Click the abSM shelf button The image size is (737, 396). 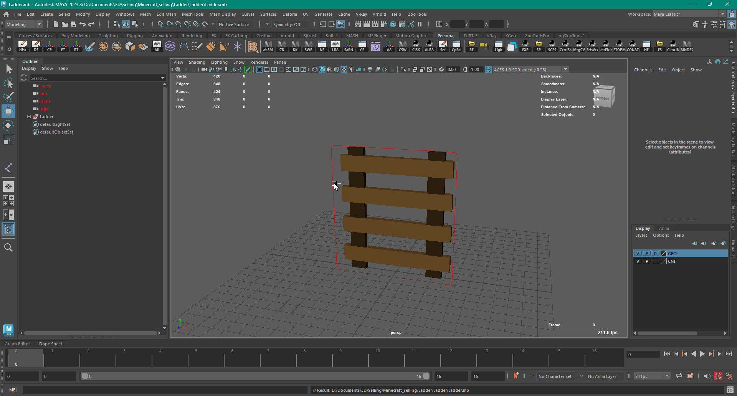(x=268, y=46)
